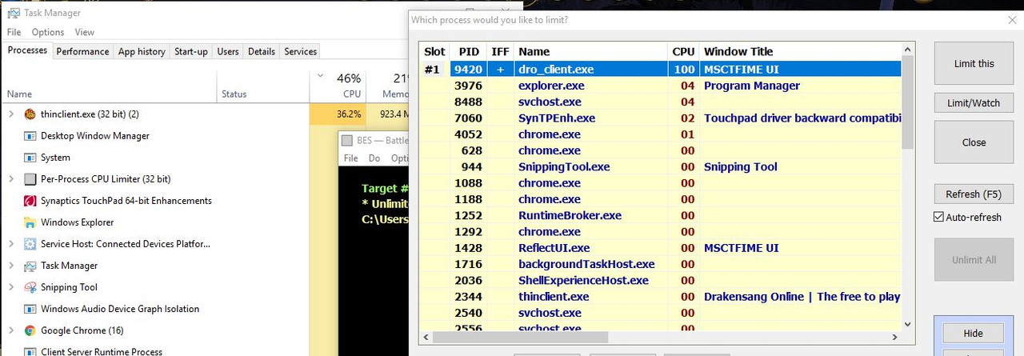Click the Limit/Watch button
This screenshot has width=1024, height=356.
point(974,103)
